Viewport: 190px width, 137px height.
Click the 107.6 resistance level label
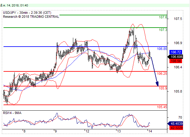(x=163, y=17)
